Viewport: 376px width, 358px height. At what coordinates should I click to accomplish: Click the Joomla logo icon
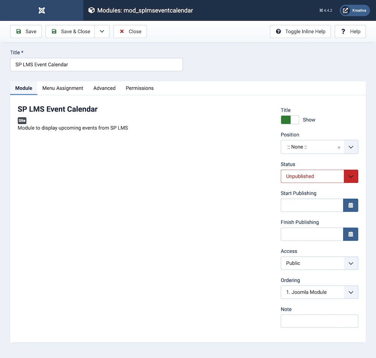(42, 10)
